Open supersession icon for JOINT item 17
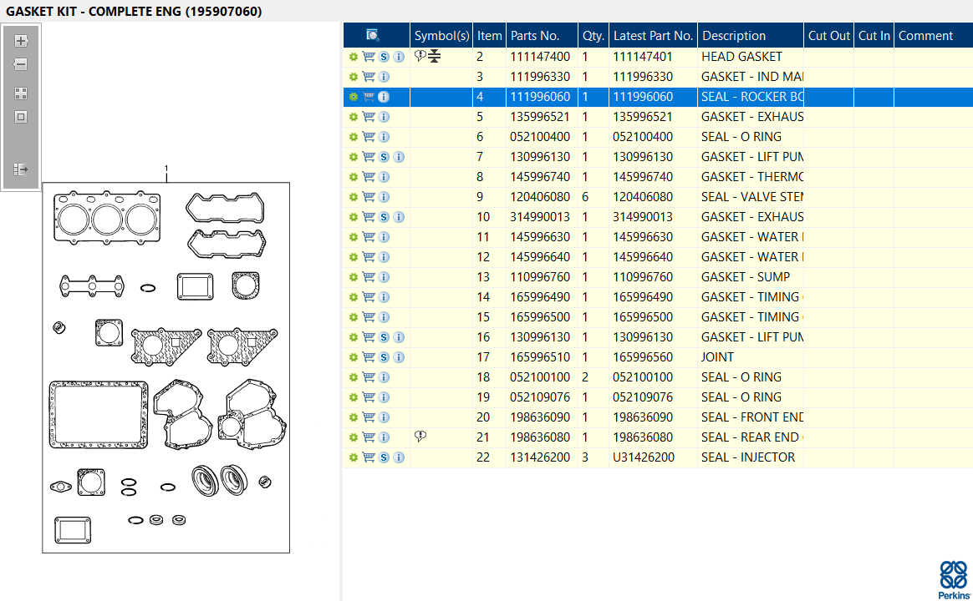Image resolution: width=973 pixels, height=601 pixels. [x=385, y=357]
